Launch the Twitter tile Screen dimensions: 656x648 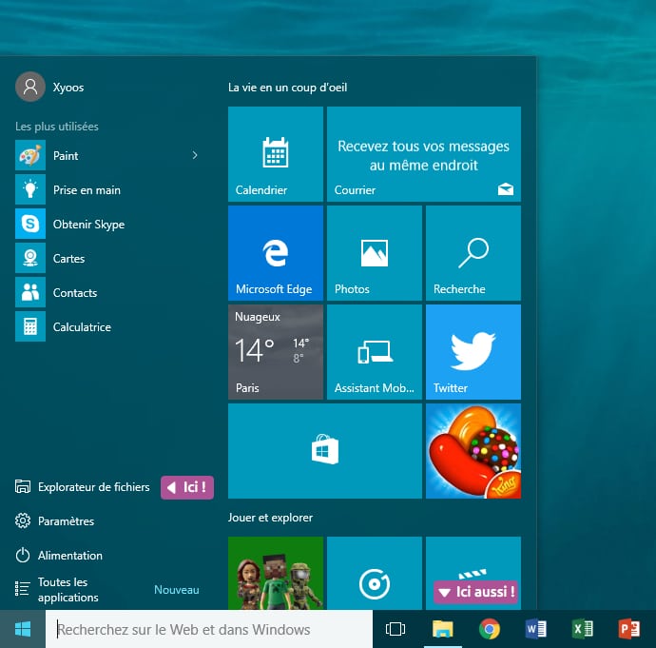pos(473,352)
